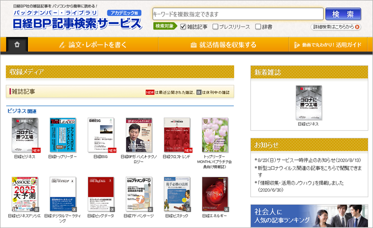The height and width of the screenshot is (228, 373).
Task: Open 日経ビズテック magazine cover
Action: tap(177, 194)
